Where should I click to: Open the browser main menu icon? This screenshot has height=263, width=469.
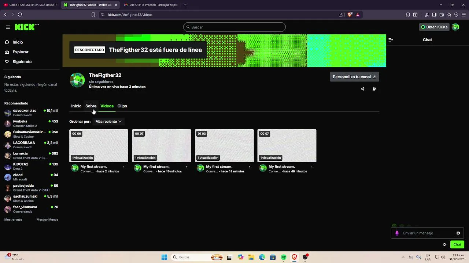[x=464, y=15]
